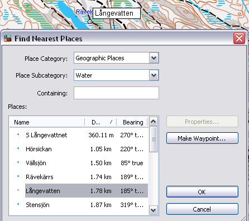
Task: Close the Find Nearest Places dialog
Action: [x=239, y=39]
